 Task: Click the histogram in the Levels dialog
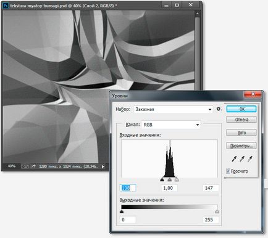[169, 158]
